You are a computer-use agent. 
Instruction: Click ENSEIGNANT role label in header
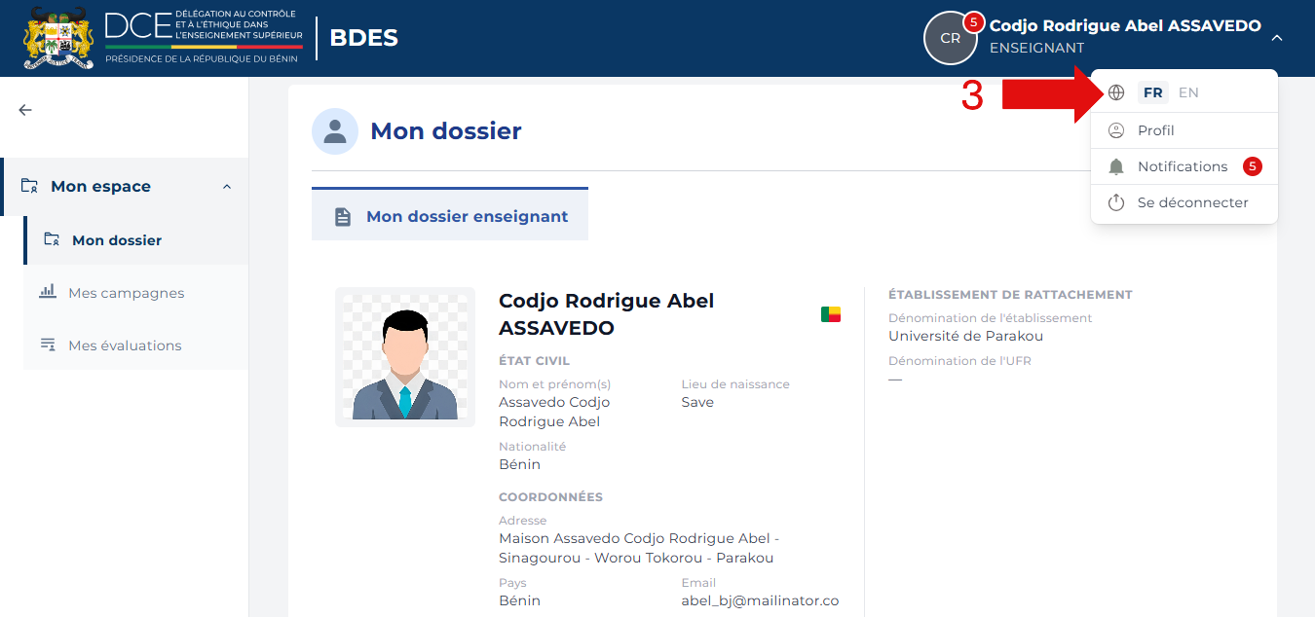coord(1036,48)
